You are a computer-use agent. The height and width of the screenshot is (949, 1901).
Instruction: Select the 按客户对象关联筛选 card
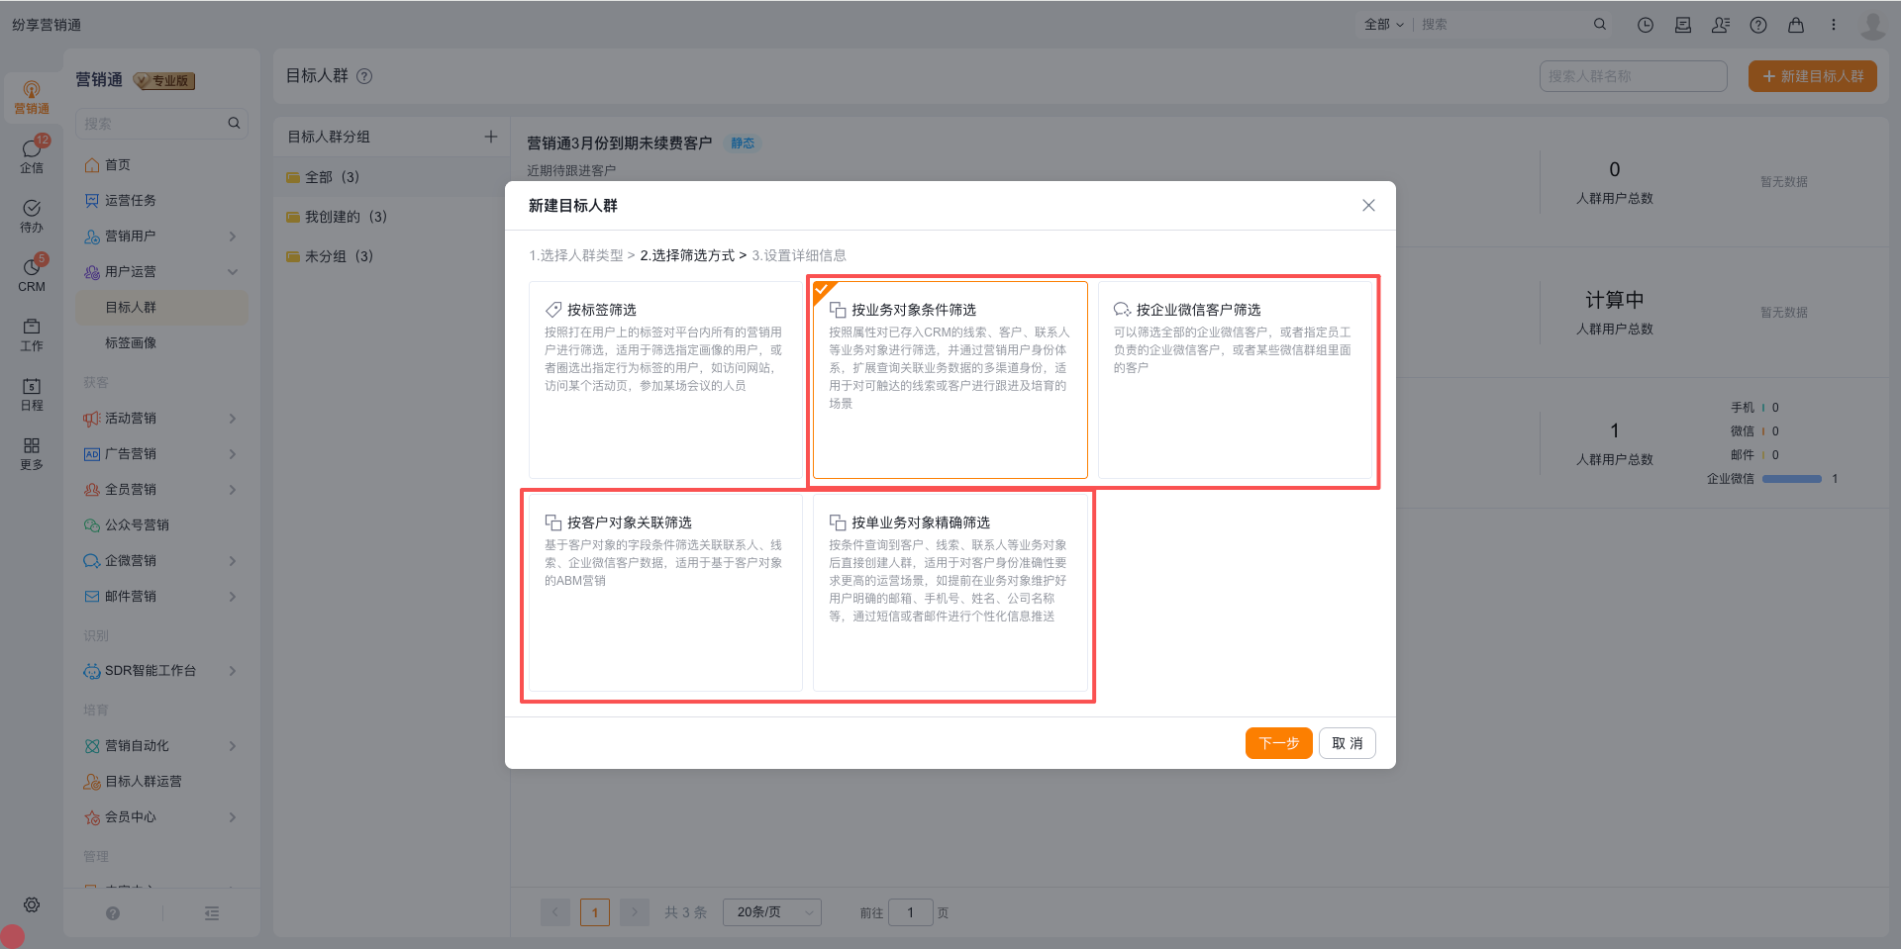(x=665, y=593)
